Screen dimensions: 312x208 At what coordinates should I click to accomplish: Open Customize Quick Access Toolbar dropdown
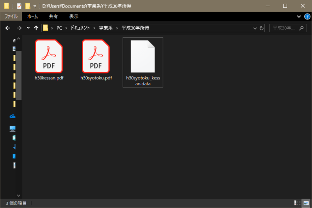point(35,7)
